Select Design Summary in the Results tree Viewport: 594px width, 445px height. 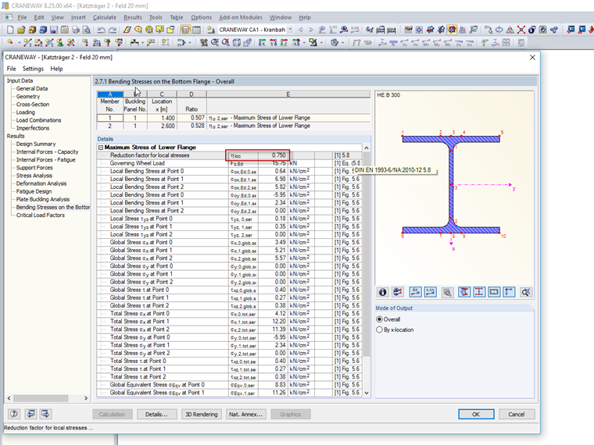pyautogui.click(x=36, y=144)
